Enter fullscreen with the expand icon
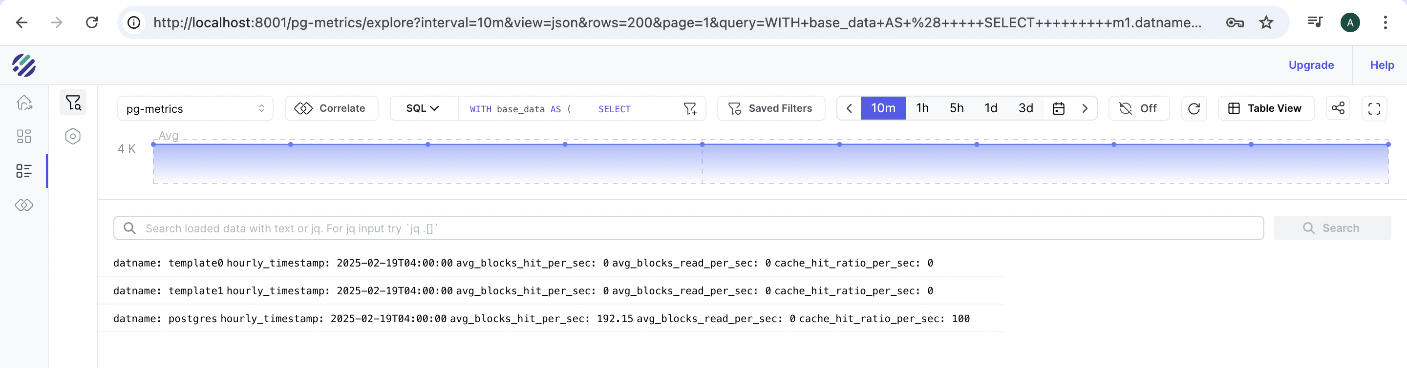Viewport: 1407px width, 368px height. [x=1374, y=109]
